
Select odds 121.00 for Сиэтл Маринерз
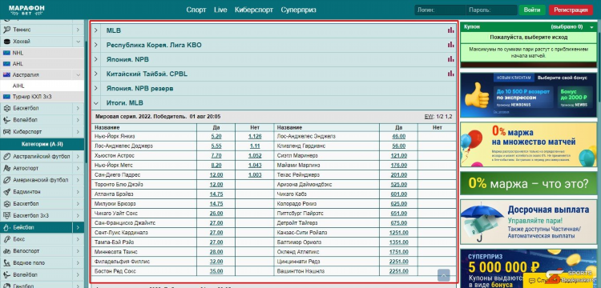tap(398, 156)
